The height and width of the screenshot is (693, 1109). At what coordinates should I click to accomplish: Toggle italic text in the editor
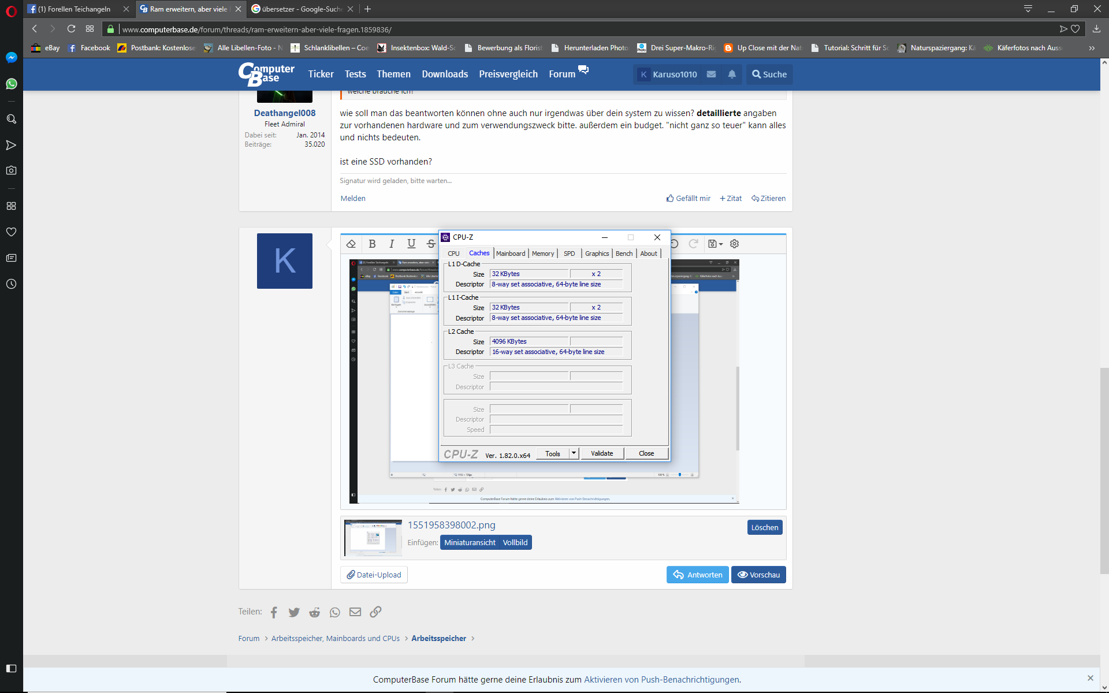pos(392,244)
